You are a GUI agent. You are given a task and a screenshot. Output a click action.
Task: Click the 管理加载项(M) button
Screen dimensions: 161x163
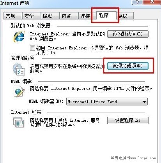[128, 66]
